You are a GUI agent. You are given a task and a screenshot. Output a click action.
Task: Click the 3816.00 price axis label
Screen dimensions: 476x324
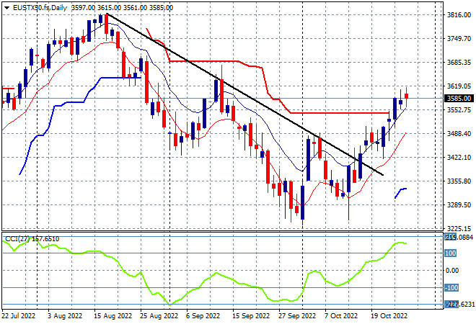pyautogui.click(x=459, y=15)
